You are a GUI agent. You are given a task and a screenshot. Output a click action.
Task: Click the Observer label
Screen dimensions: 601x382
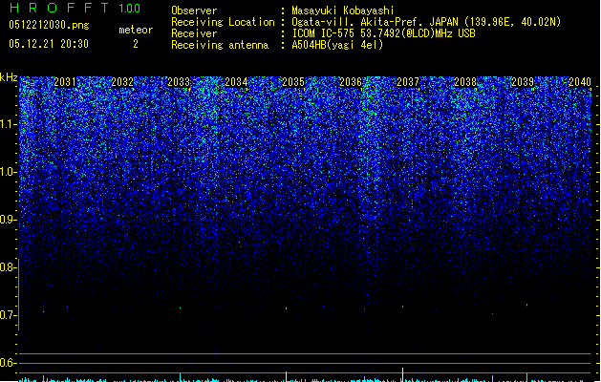tap(194, 11)
